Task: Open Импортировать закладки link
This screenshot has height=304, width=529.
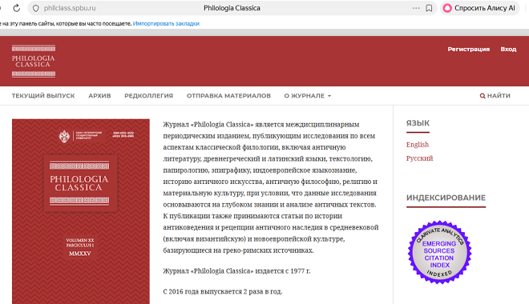Action: tap(166, 23)
